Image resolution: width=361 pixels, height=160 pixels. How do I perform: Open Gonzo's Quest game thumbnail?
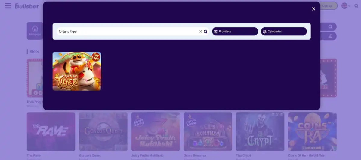(103, 131)
